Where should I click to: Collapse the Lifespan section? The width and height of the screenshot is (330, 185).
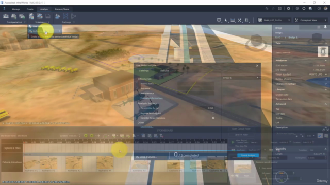point(326,89)
